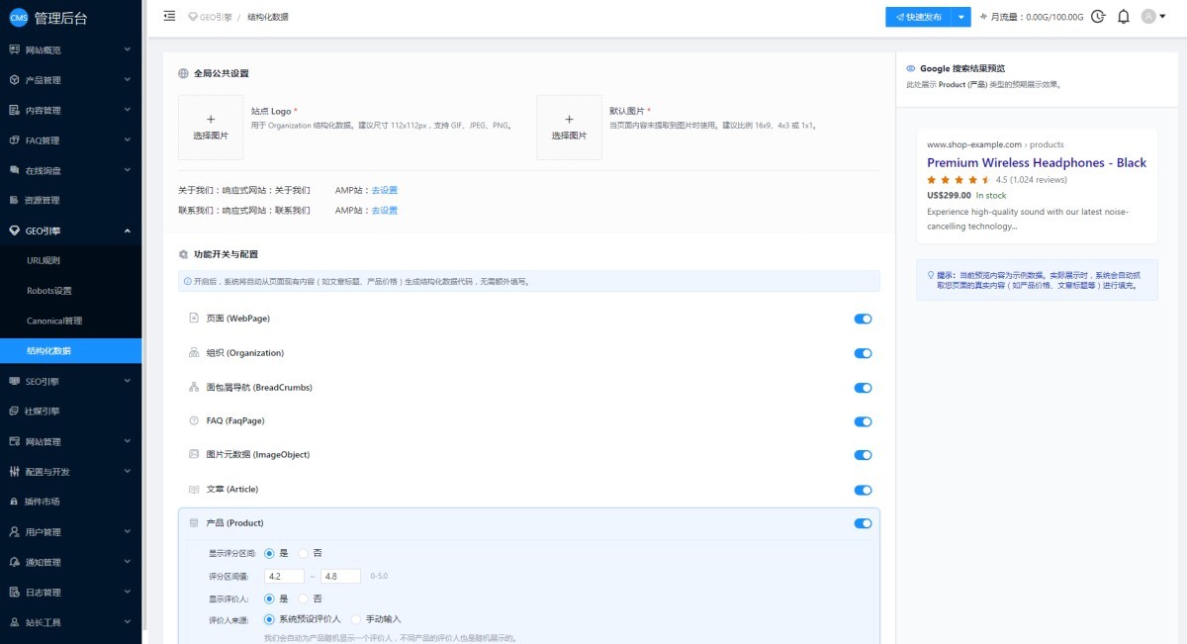Open Robots设置 in the sidebar
The image size is (1187, 644).
49,291
